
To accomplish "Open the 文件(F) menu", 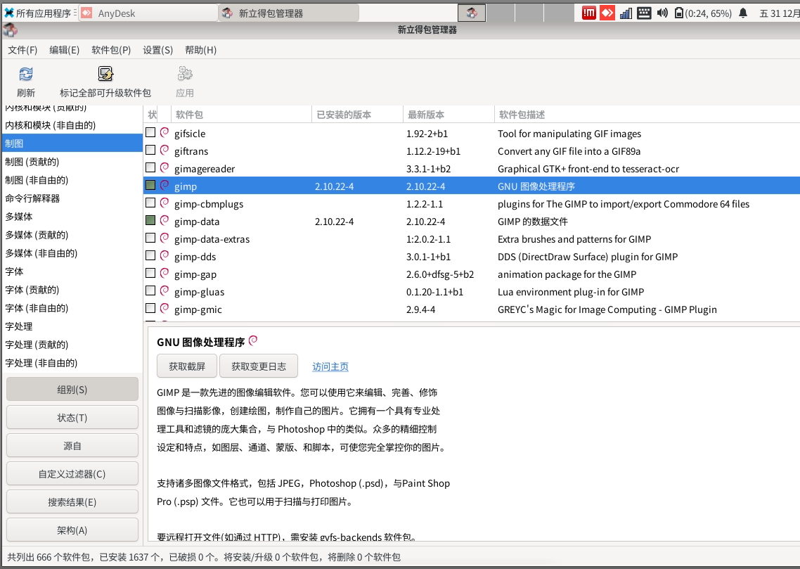I will point(22,50).
